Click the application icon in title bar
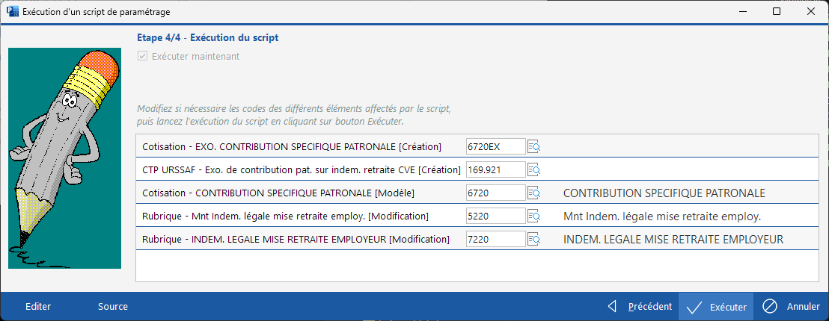Image resolution: width=829 pixels, height=321 pixels. [12, 12]
